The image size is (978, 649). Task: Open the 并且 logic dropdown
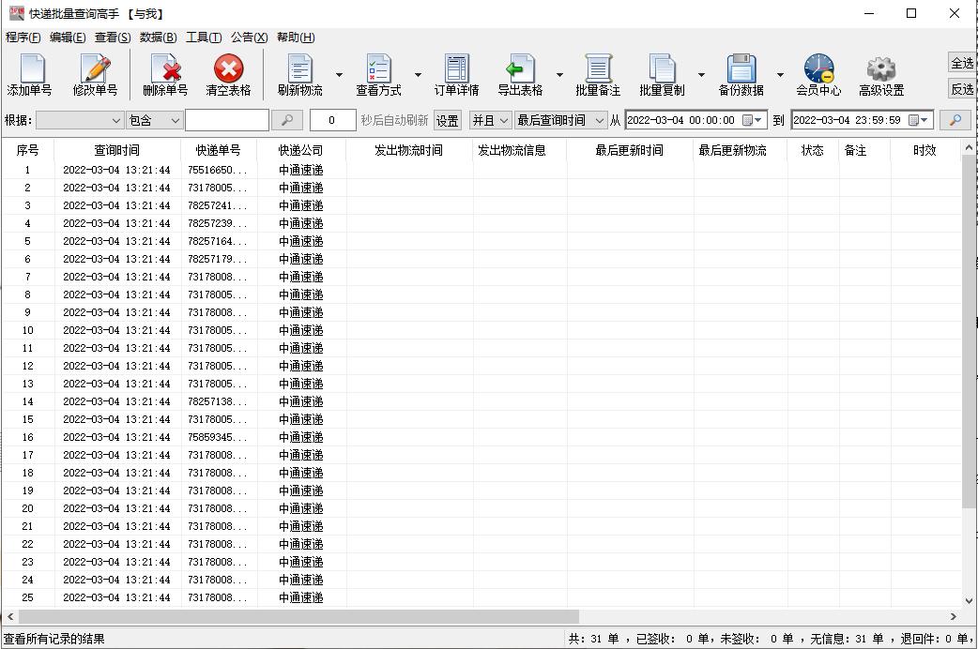click(490, 120)
